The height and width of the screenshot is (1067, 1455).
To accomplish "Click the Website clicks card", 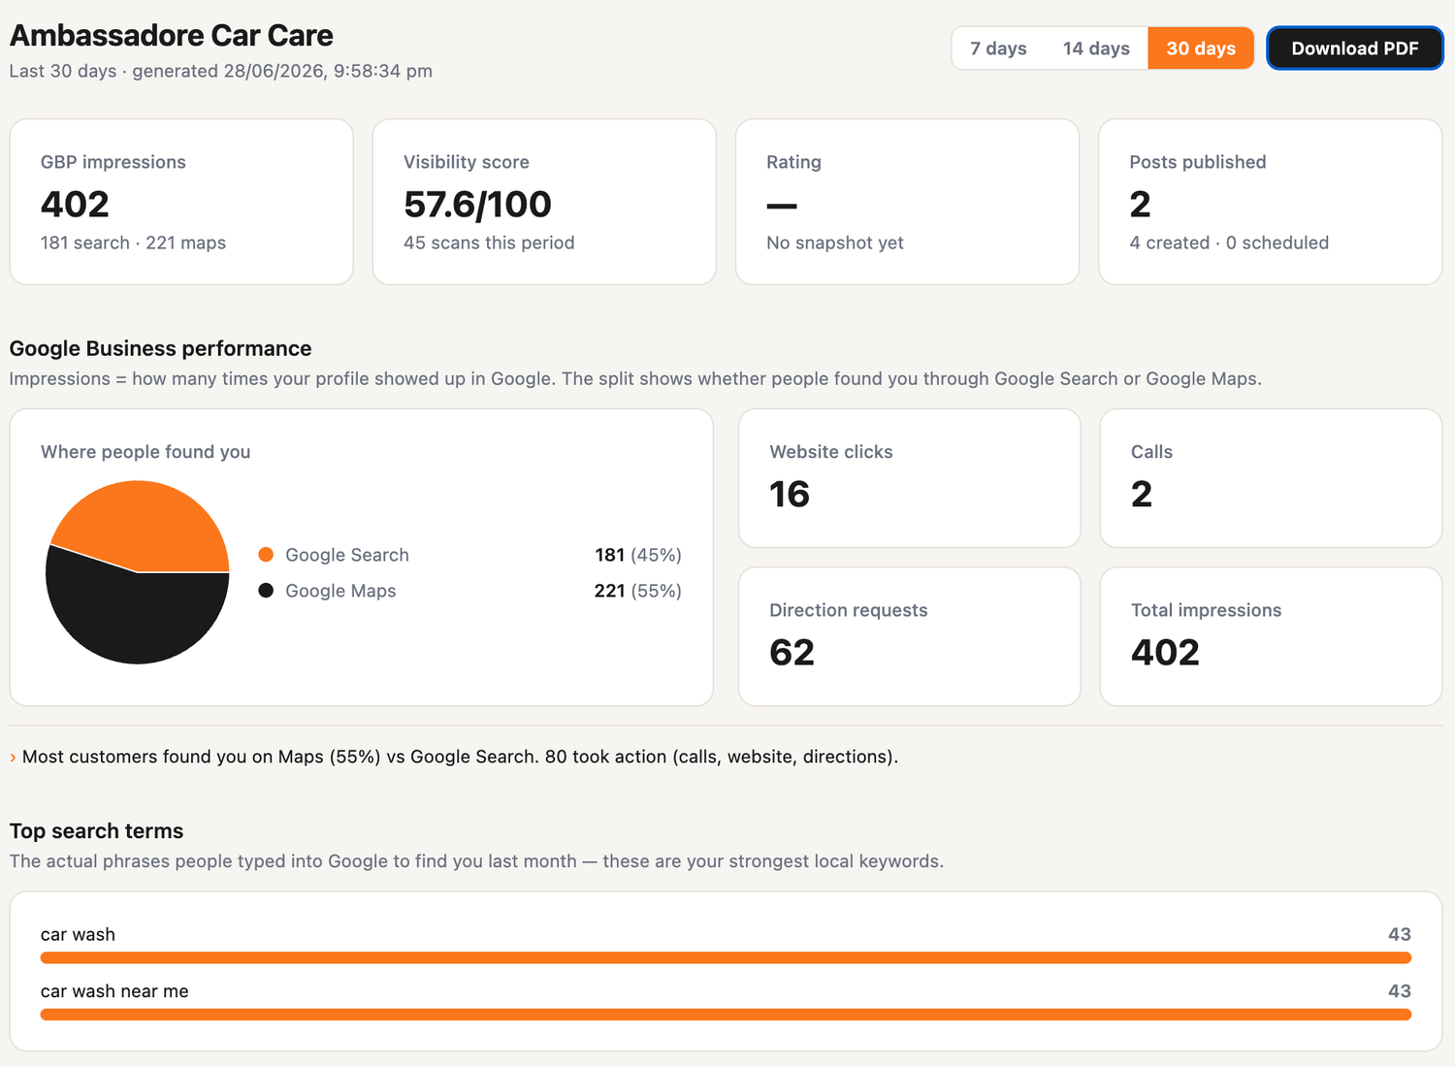I will point(909,478).
